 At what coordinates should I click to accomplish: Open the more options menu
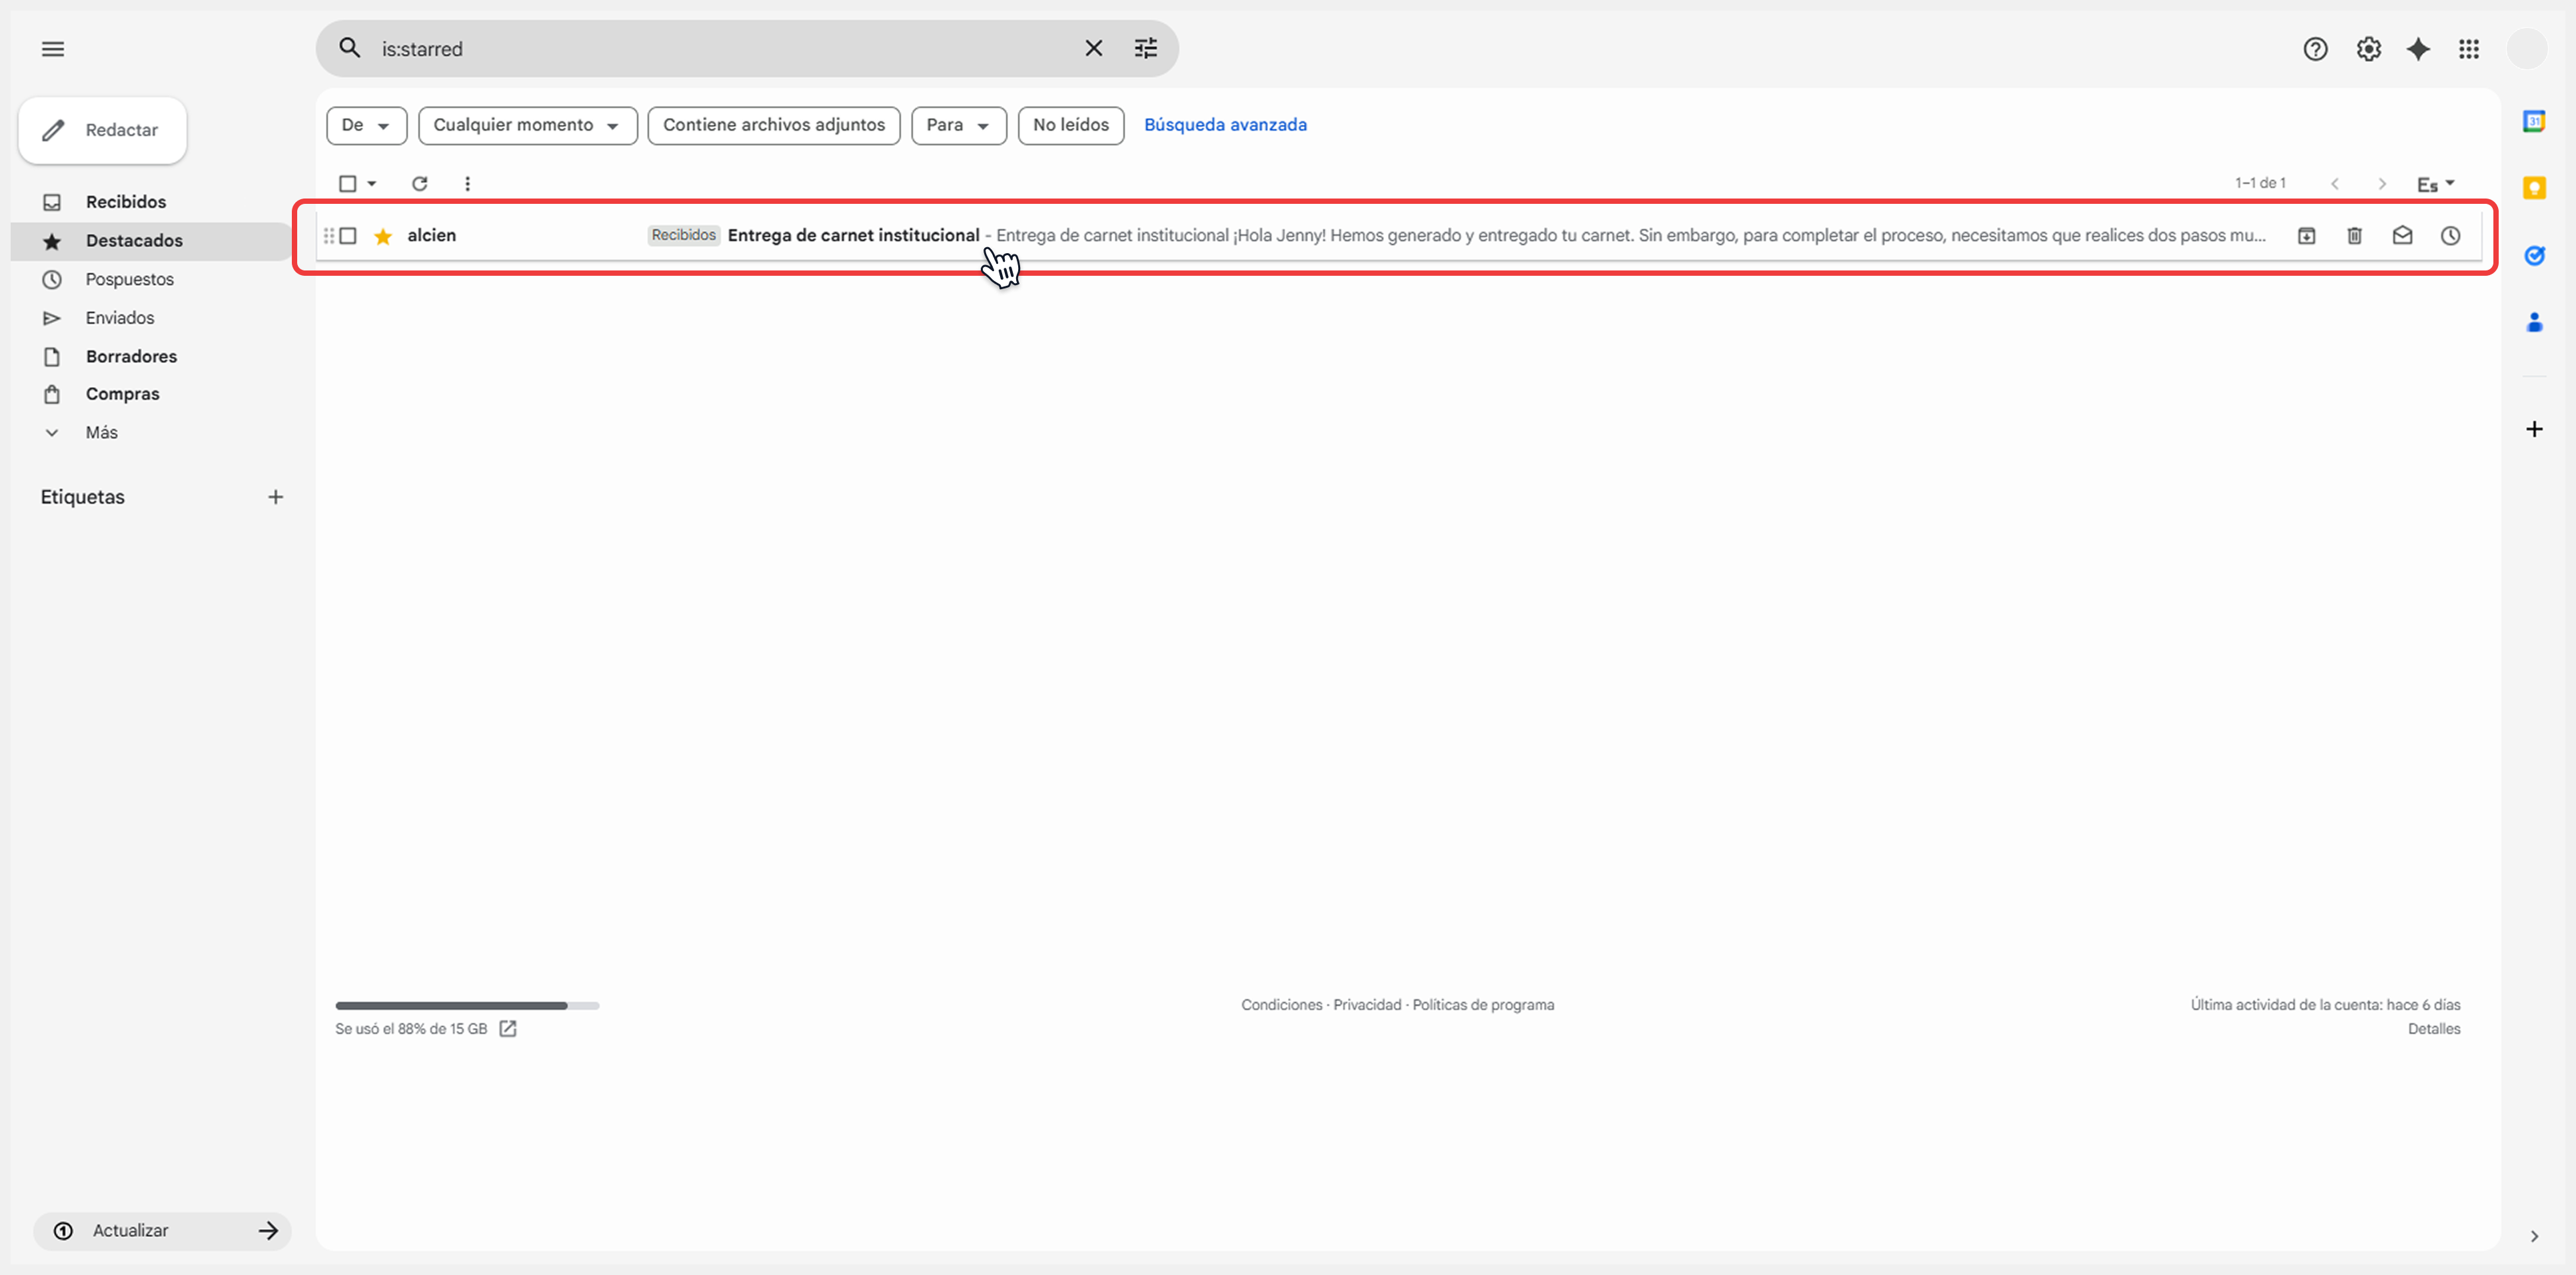tap(466, 183)
